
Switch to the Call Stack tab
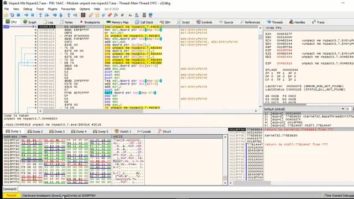(x=144, y=22)
